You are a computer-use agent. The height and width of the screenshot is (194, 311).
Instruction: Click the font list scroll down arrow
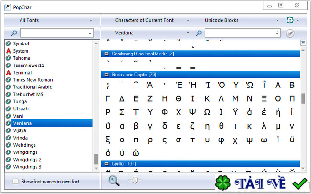point(96,169)
